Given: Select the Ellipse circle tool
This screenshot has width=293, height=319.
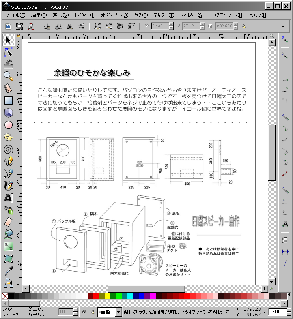Looking at the screenshot, I should pyautogui.click(x=9, y=125).
